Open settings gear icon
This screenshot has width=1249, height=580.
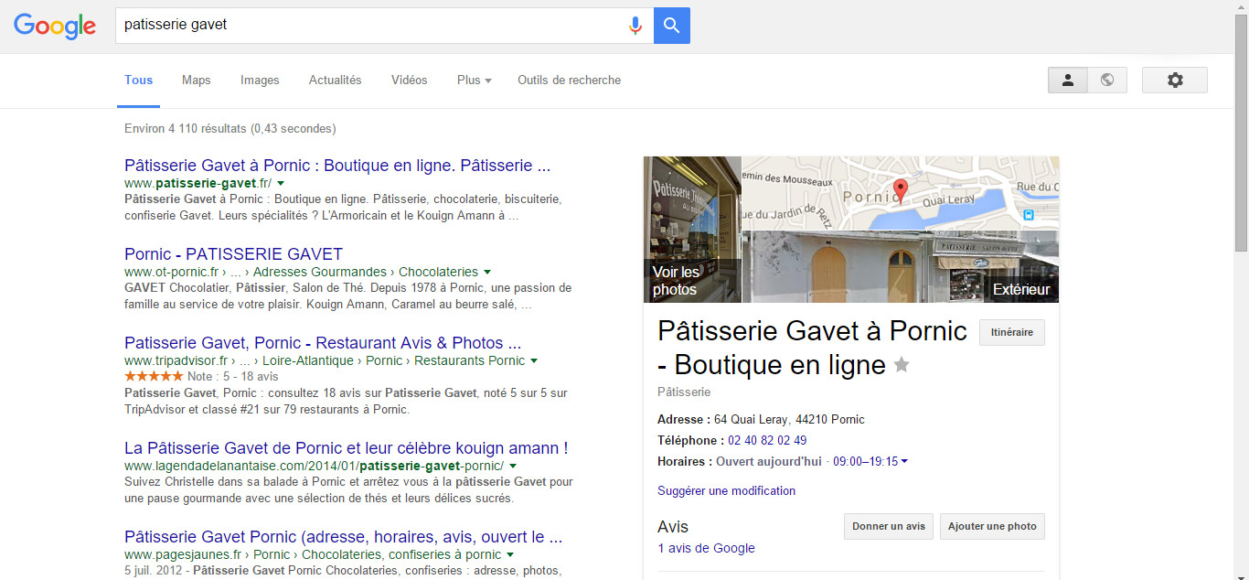click(x=1175, y=80)
